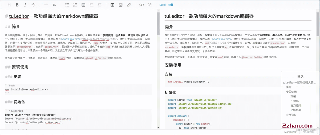320x135 pixels.
Task: Jump to 初始化 in the table of contents
Action: 294,101
